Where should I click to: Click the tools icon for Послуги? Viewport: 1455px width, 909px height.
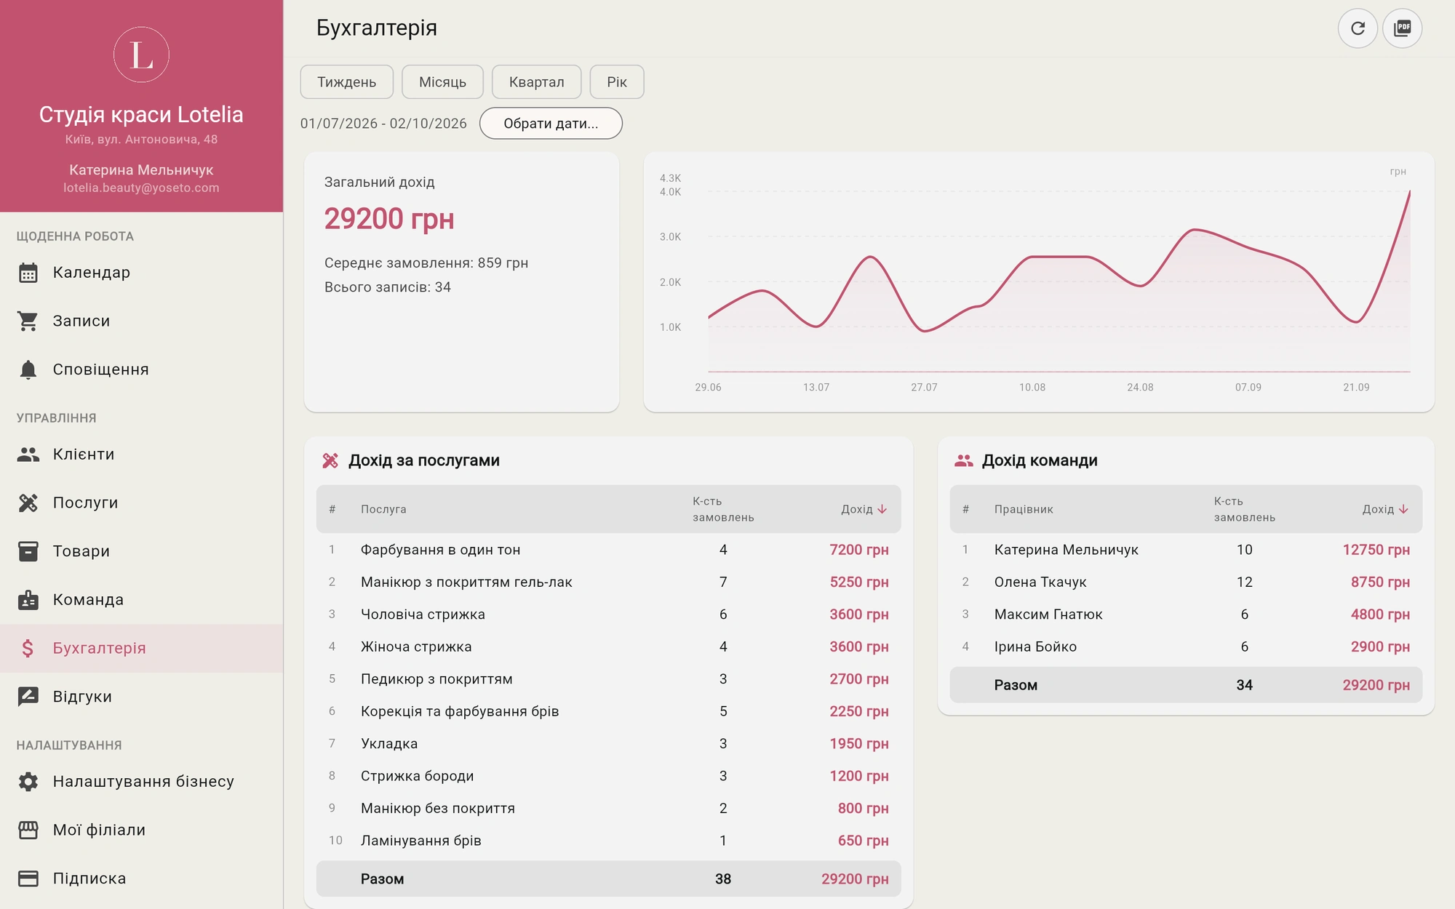(x=28, y=502)
